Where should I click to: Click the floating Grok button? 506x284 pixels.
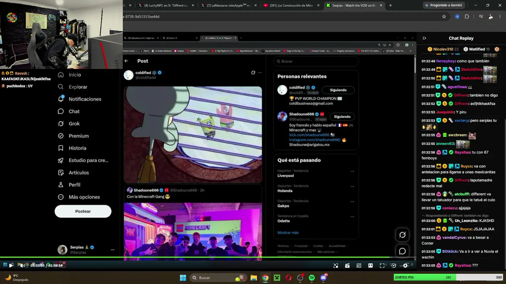pos(402,235)
